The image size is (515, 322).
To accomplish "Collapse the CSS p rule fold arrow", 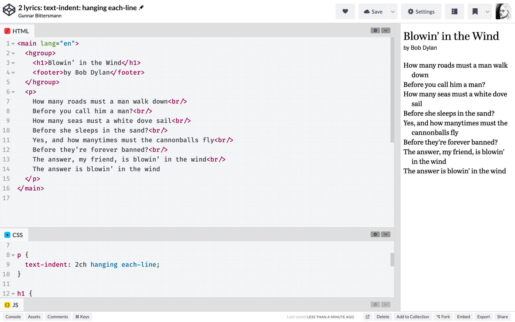I will coord(13,255).
